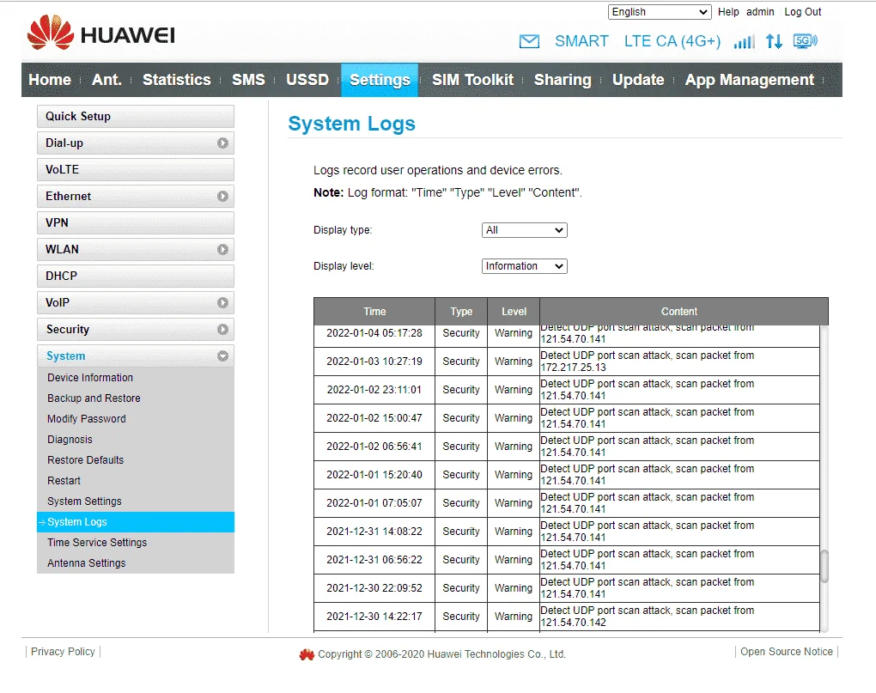876x693 pixels.
Task: Click log time 2021-12-30 22:09:52
Action: tap(374, 588)
